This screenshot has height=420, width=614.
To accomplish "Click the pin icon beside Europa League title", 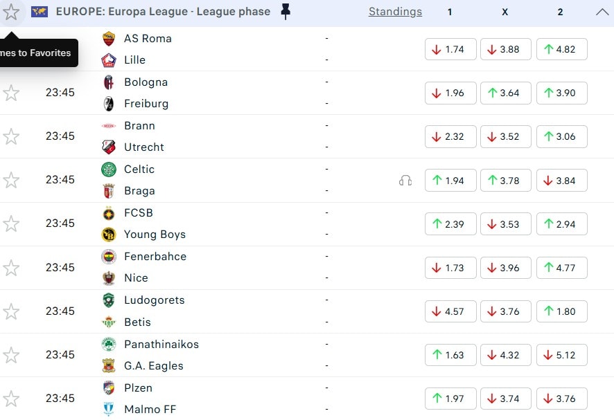I will pos(286,11).
